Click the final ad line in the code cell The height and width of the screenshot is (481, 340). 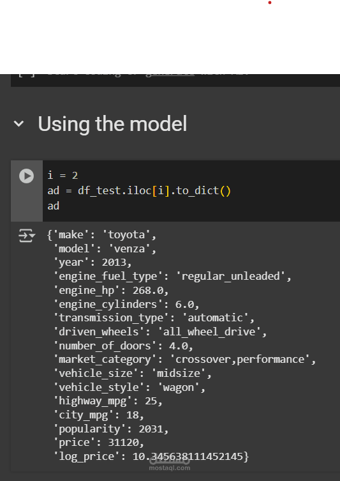pyautogui.click(x=54, y=206)
